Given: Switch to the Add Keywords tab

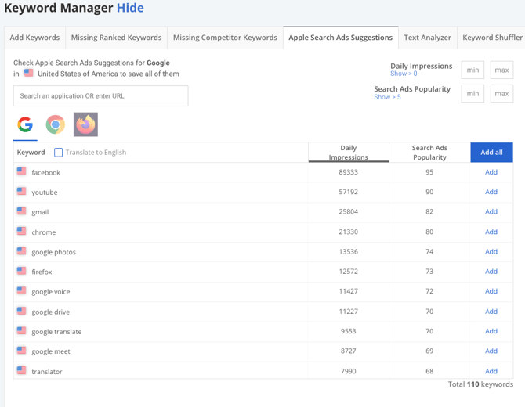Looking at the screenshot, I should click(34, 38).
